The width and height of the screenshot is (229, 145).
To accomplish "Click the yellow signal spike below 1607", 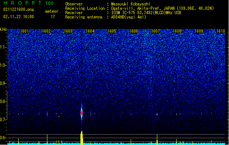I will [157, 140].
